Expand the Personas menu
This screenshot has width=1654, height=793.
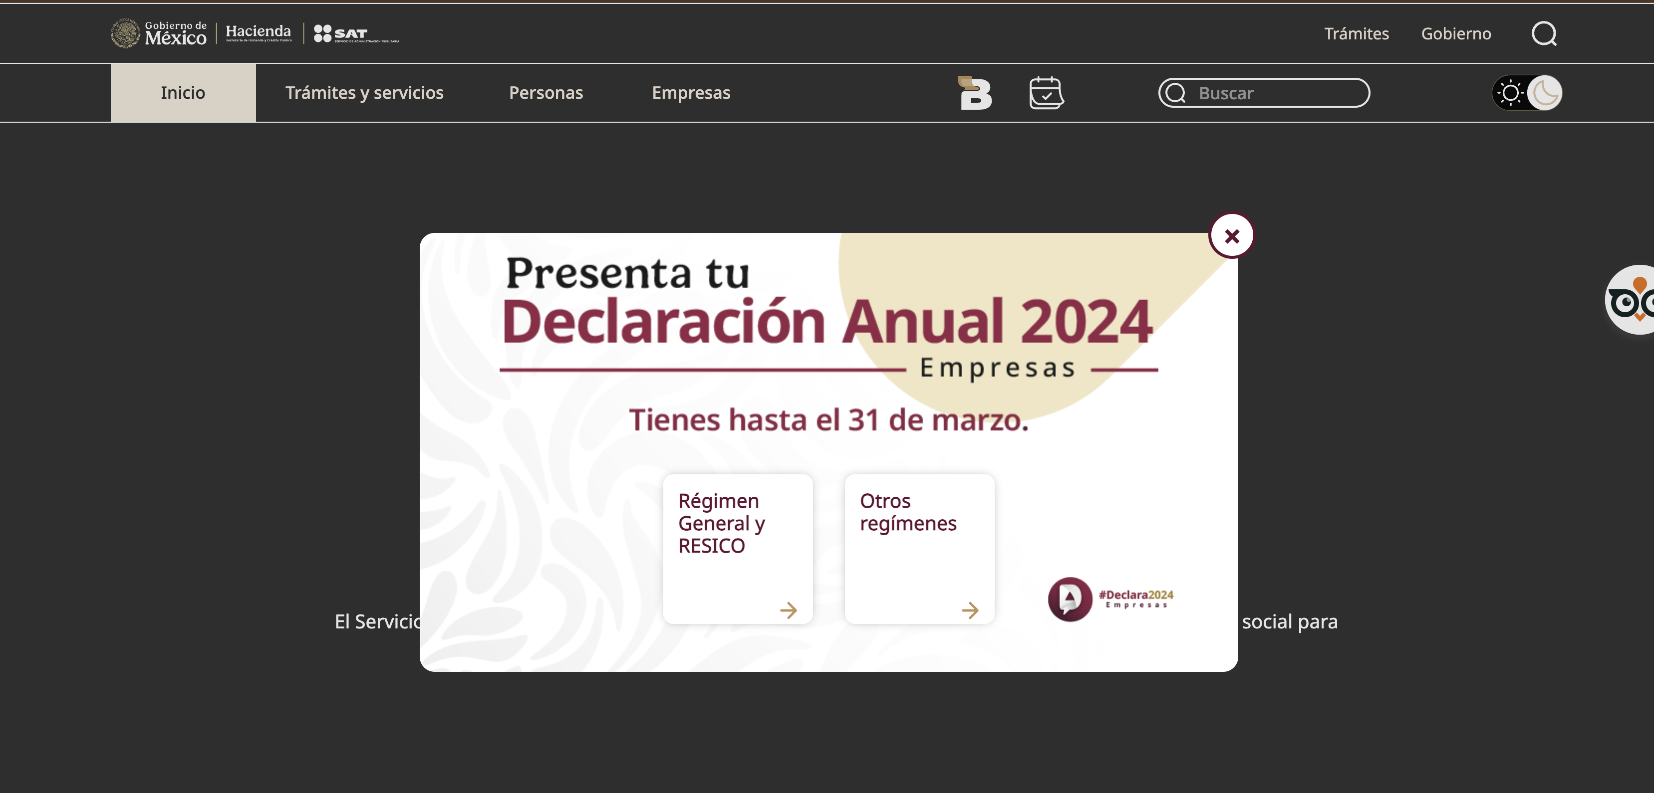click(546, 93)
